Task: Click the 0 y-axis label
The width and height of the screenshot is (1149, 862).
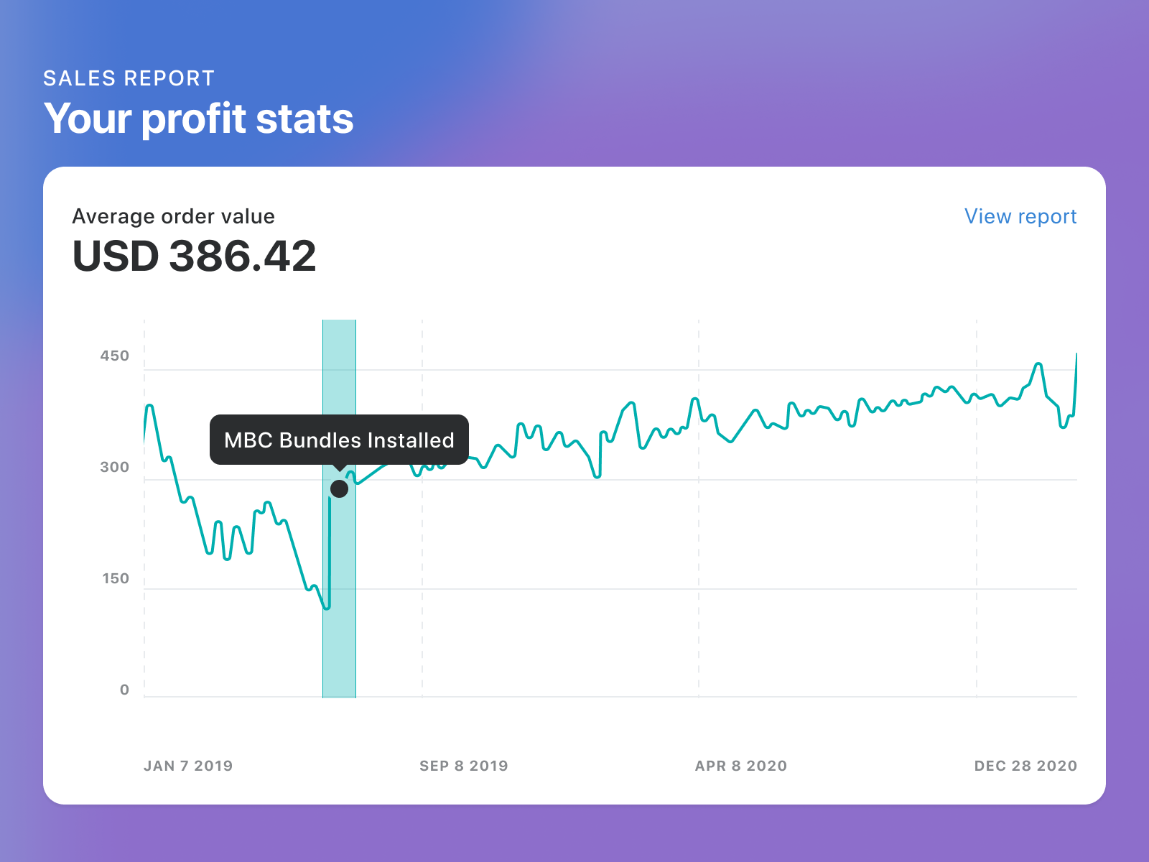Action: tap(124, 690)
